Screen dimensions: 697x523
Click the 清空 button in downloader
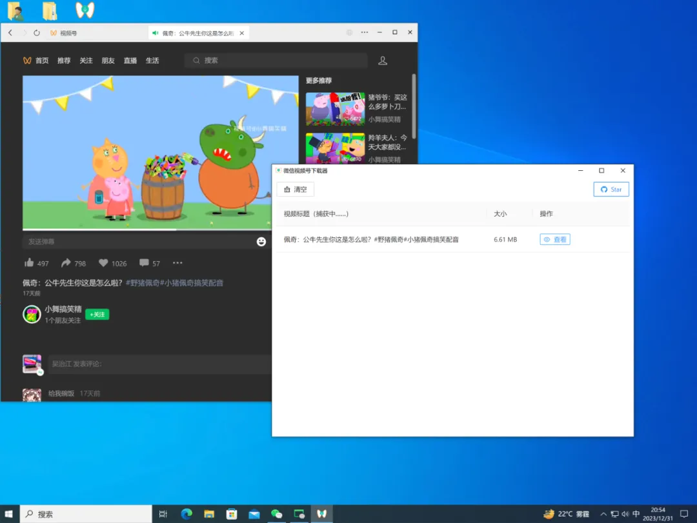pos(295,190)
